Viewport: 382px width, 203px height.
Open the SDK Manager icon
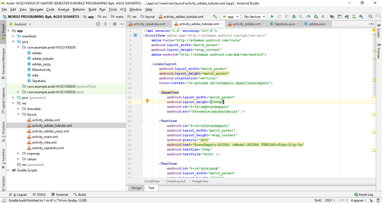[361, 16]
